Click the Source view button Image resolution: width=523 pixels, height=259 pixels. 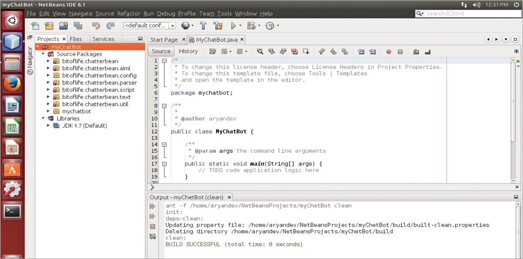coord(161,51)
